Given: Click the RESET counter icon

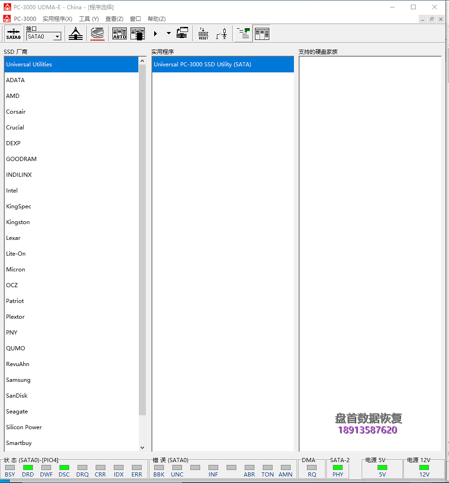Looking at the screenshot, I should click(203, 33).
